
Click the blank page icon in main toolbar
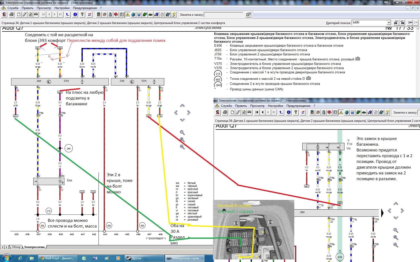pos(19,14)
